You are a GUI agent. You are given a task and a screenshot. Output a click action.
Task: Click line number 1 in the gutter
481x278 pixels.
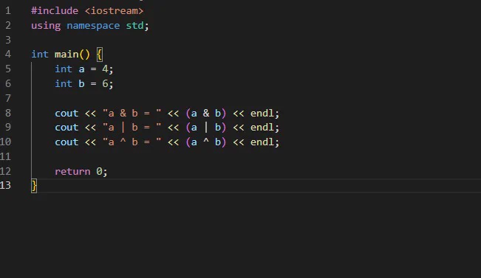coord(8,11)
